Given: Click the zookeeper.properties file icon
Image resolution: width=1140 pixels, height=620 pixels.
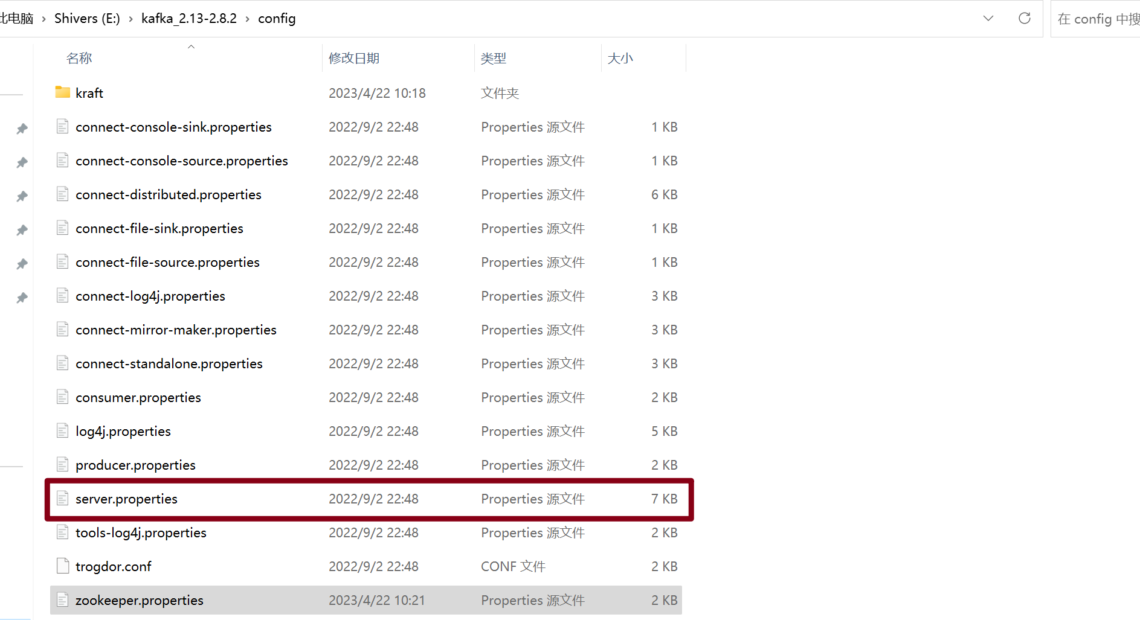Looking at the screenshot, I should coord(62,599).
